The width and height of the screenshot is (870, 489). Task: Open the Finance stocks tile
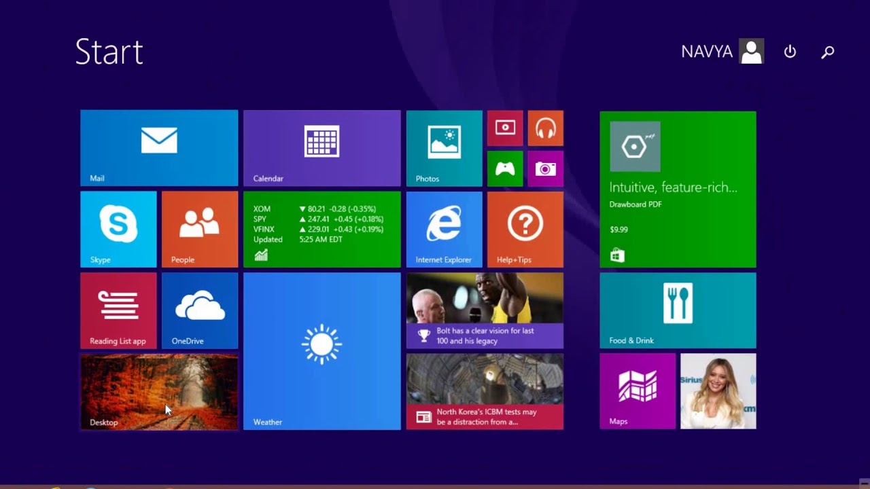(x=322, y=230)
